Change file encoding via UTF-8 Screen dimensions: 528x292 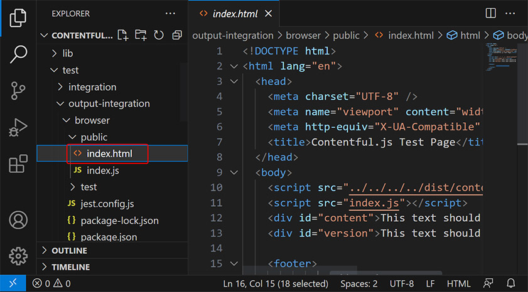401,284
